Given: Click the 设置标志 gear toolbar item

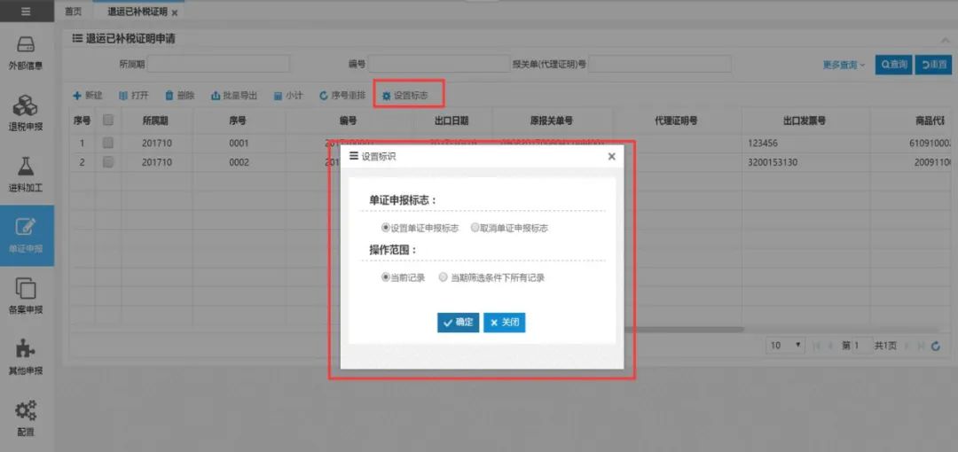Looking at the screenshot, I should (x=404, y=96).
